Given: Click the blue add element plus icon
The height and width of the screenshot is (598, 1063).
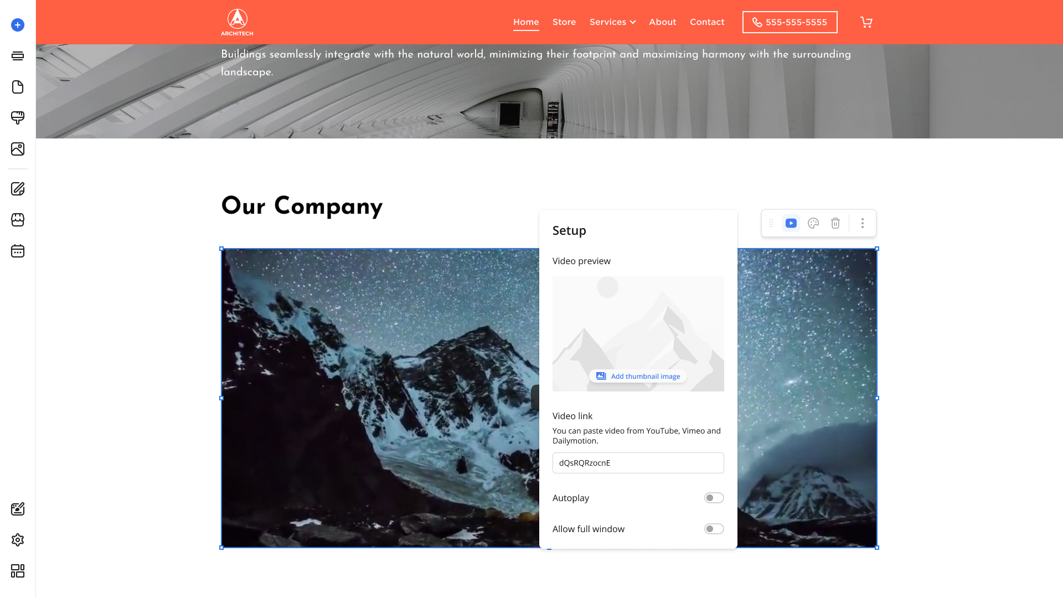Looking at the screenshot, I should [x=18, y=25].
